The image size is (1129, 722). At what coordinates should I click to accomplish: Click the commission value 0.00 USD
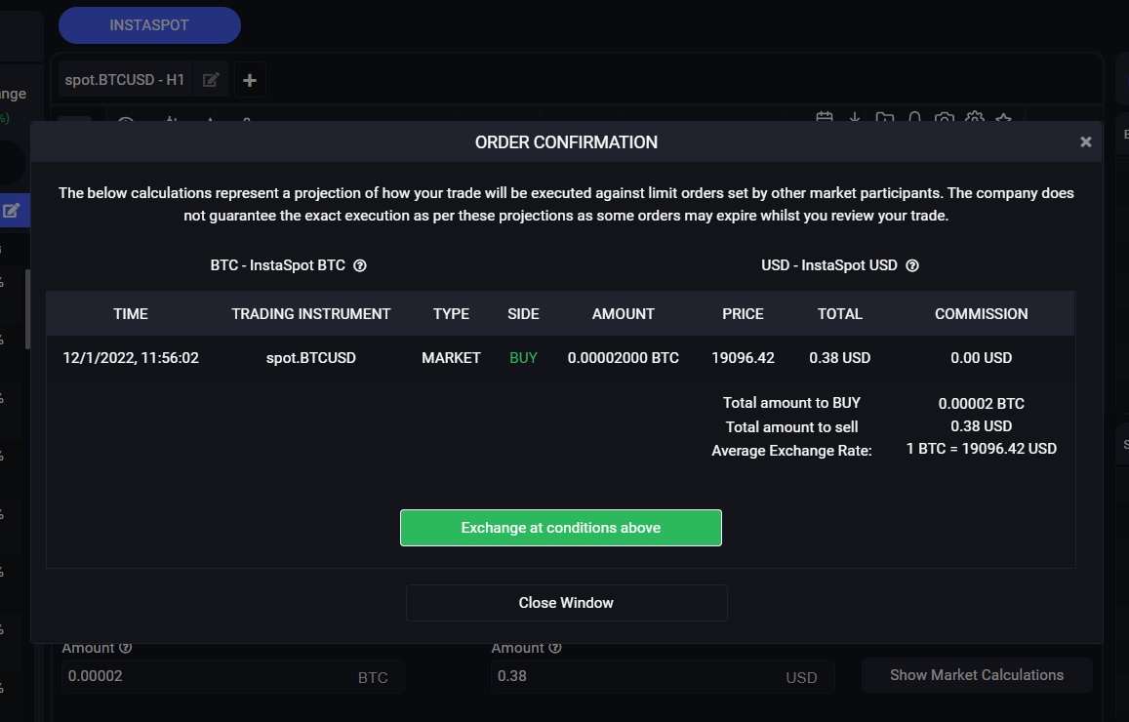pos(982,358)
